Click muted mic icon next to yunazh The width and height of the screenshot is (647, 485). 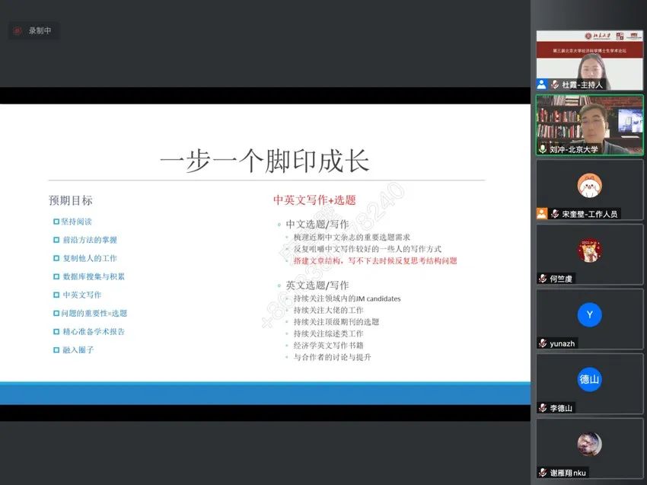tap(543, 343)
